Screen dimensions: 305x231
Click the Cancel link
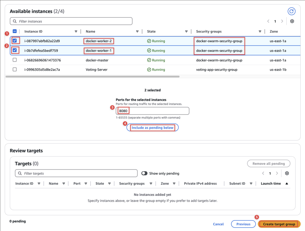coord(218,224)
